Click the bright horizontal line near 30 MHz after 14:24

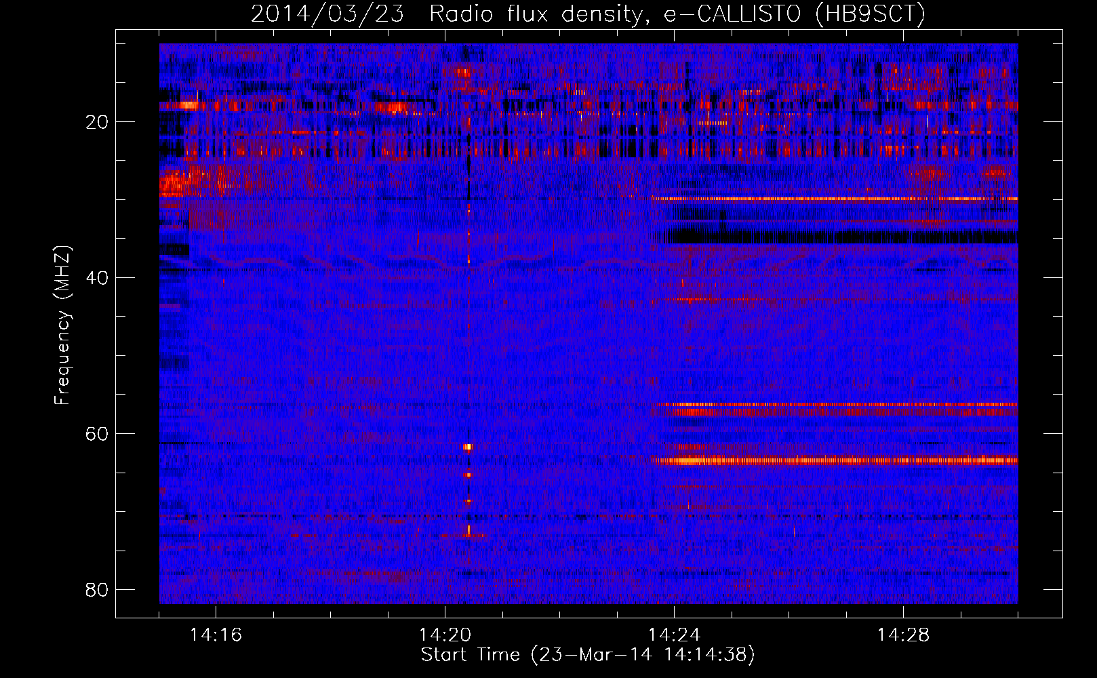pyautogui.click(x=835, y=199)
